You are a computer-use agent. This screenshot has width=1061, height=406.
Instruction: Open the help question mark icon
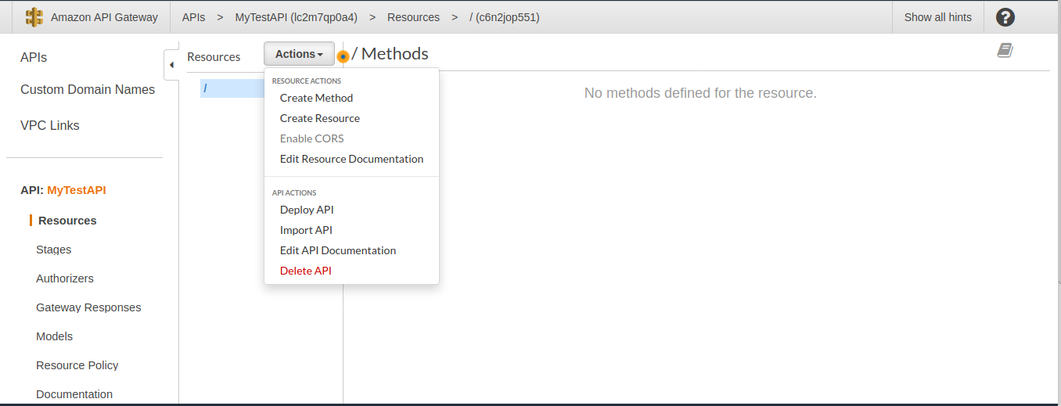pyautogui.click(x=1005, y=17)
